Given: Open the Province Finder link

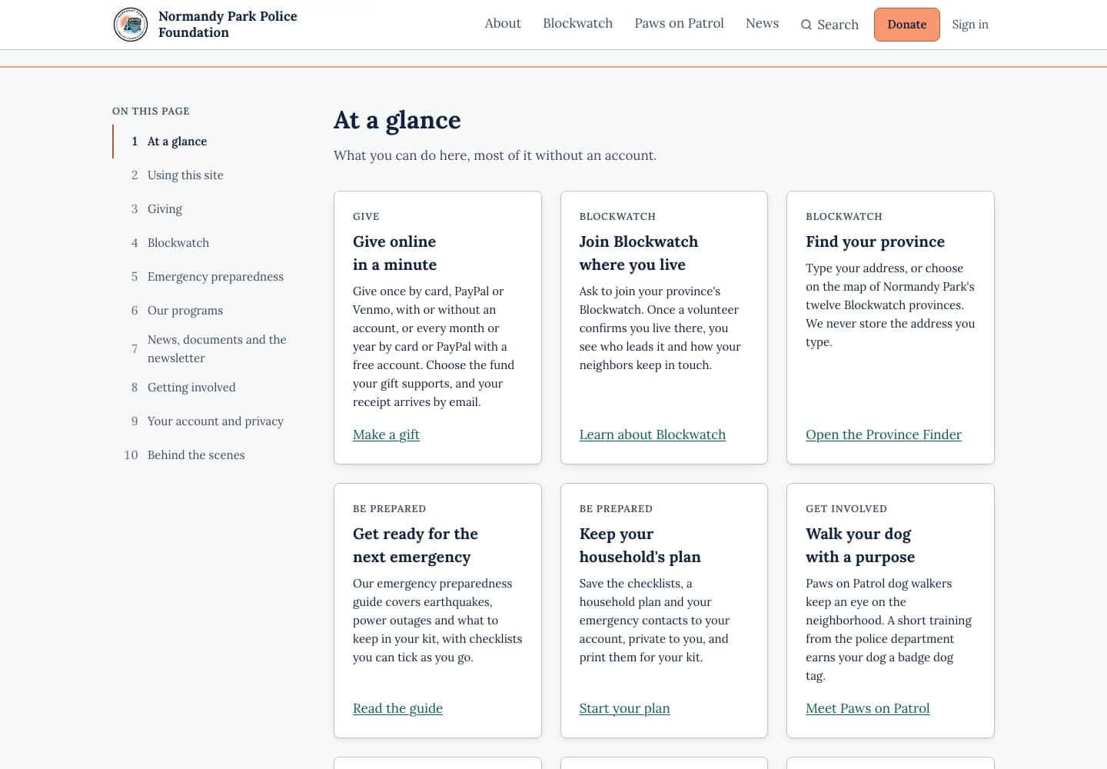Looking at the screenshot, I should [x=883, y=434].
